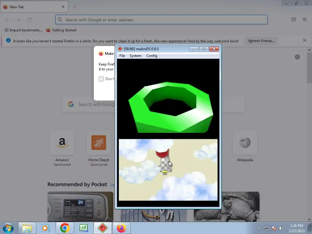
Task: Click the red balloon sprite on the DS touch screen
Action: 162,154
